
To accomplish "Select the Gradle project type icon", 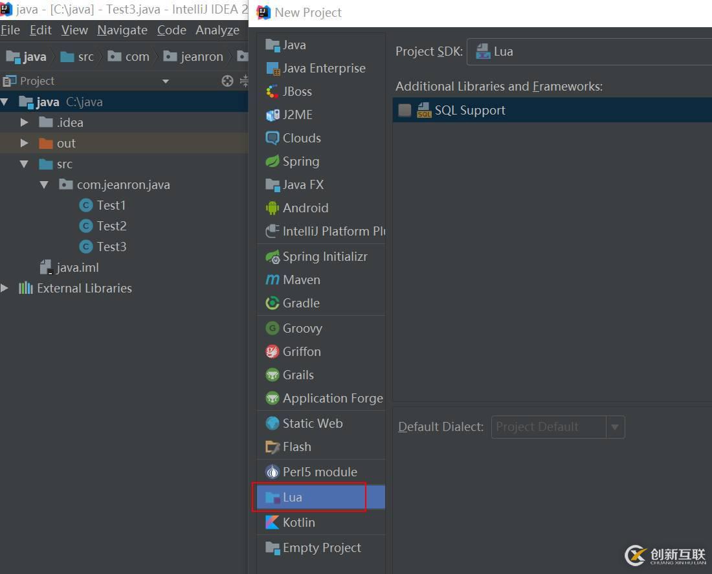I will point(273,303).
